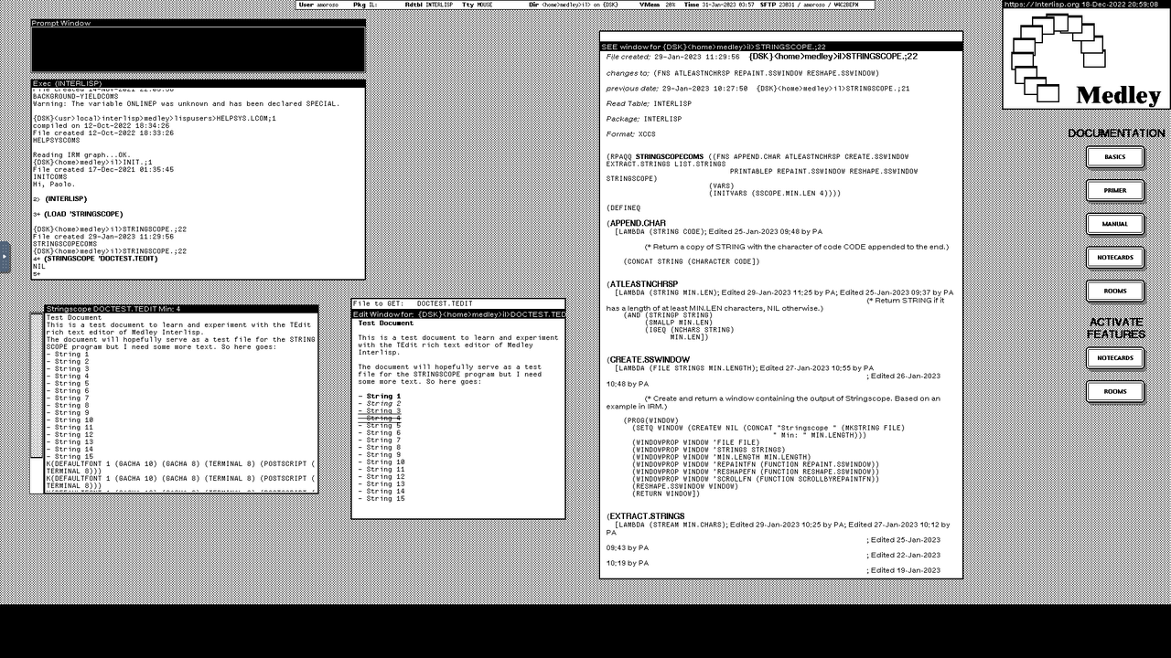Click italic '- String 2' in the Edit Window
The image size is (1171, 658).
click(380, 404)
